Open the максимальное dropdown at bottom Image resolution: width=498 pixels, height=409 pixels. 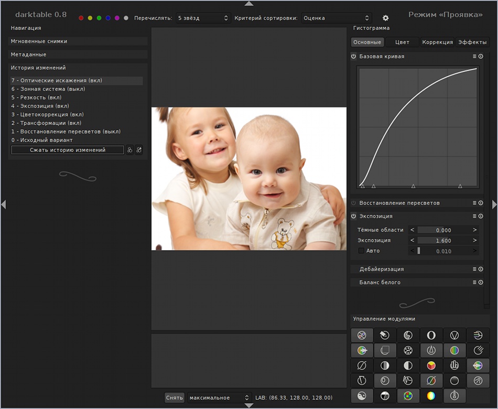pyautogui.click(x=219, y=397)
